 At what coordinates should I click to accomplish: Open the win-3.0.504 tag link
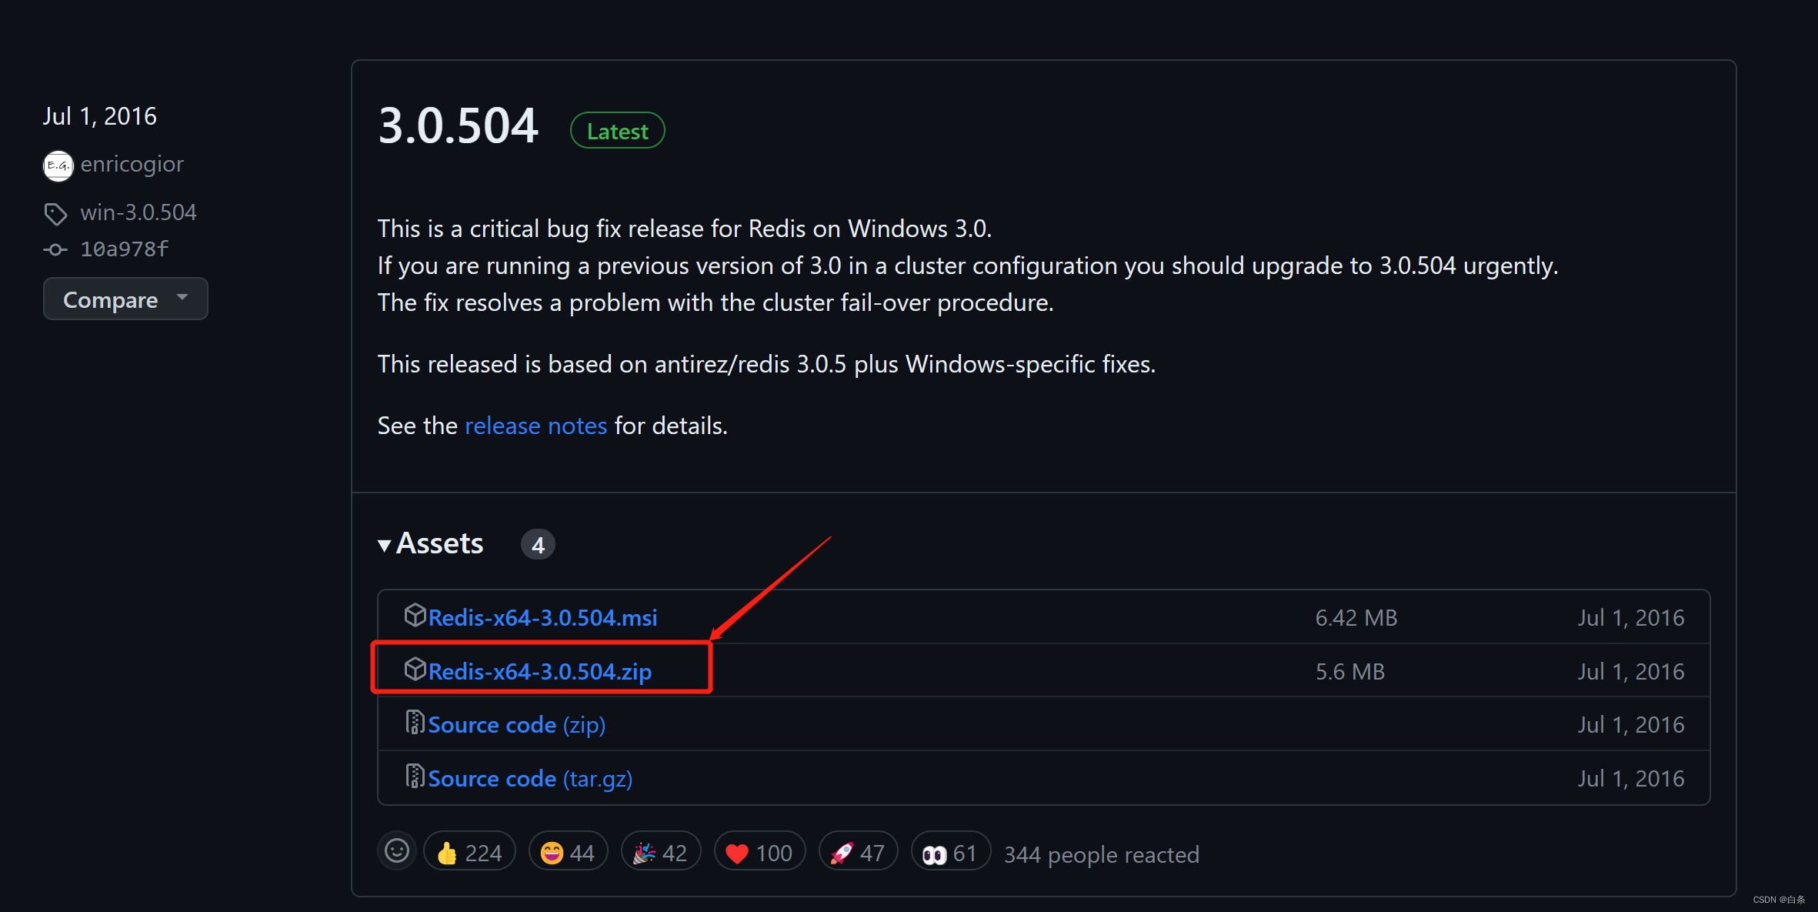[x=138, y=212]
